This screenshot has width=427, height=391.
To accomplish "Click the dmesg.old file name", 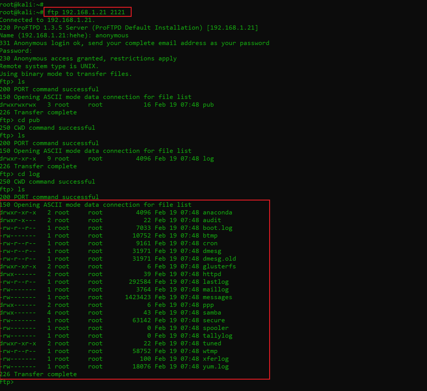I will (x=219, y=259).
